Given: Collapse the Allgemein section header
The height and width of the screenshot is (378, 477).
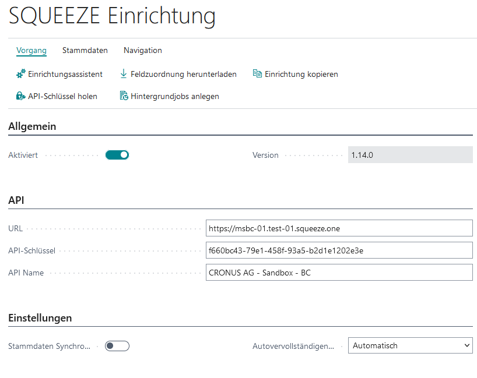Looking at the screenshot, I should tap(32, 126).
